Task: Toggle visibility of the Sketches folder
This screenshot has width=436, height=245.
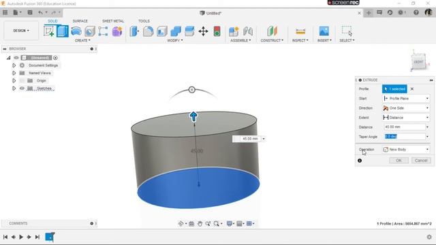Action: click(22, 88)
